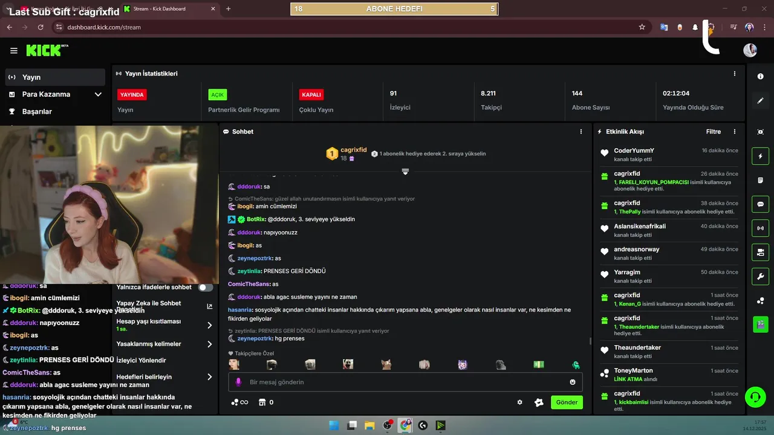Expand Yasaklanmış kelimeler settings

click(x=209, y=344)
